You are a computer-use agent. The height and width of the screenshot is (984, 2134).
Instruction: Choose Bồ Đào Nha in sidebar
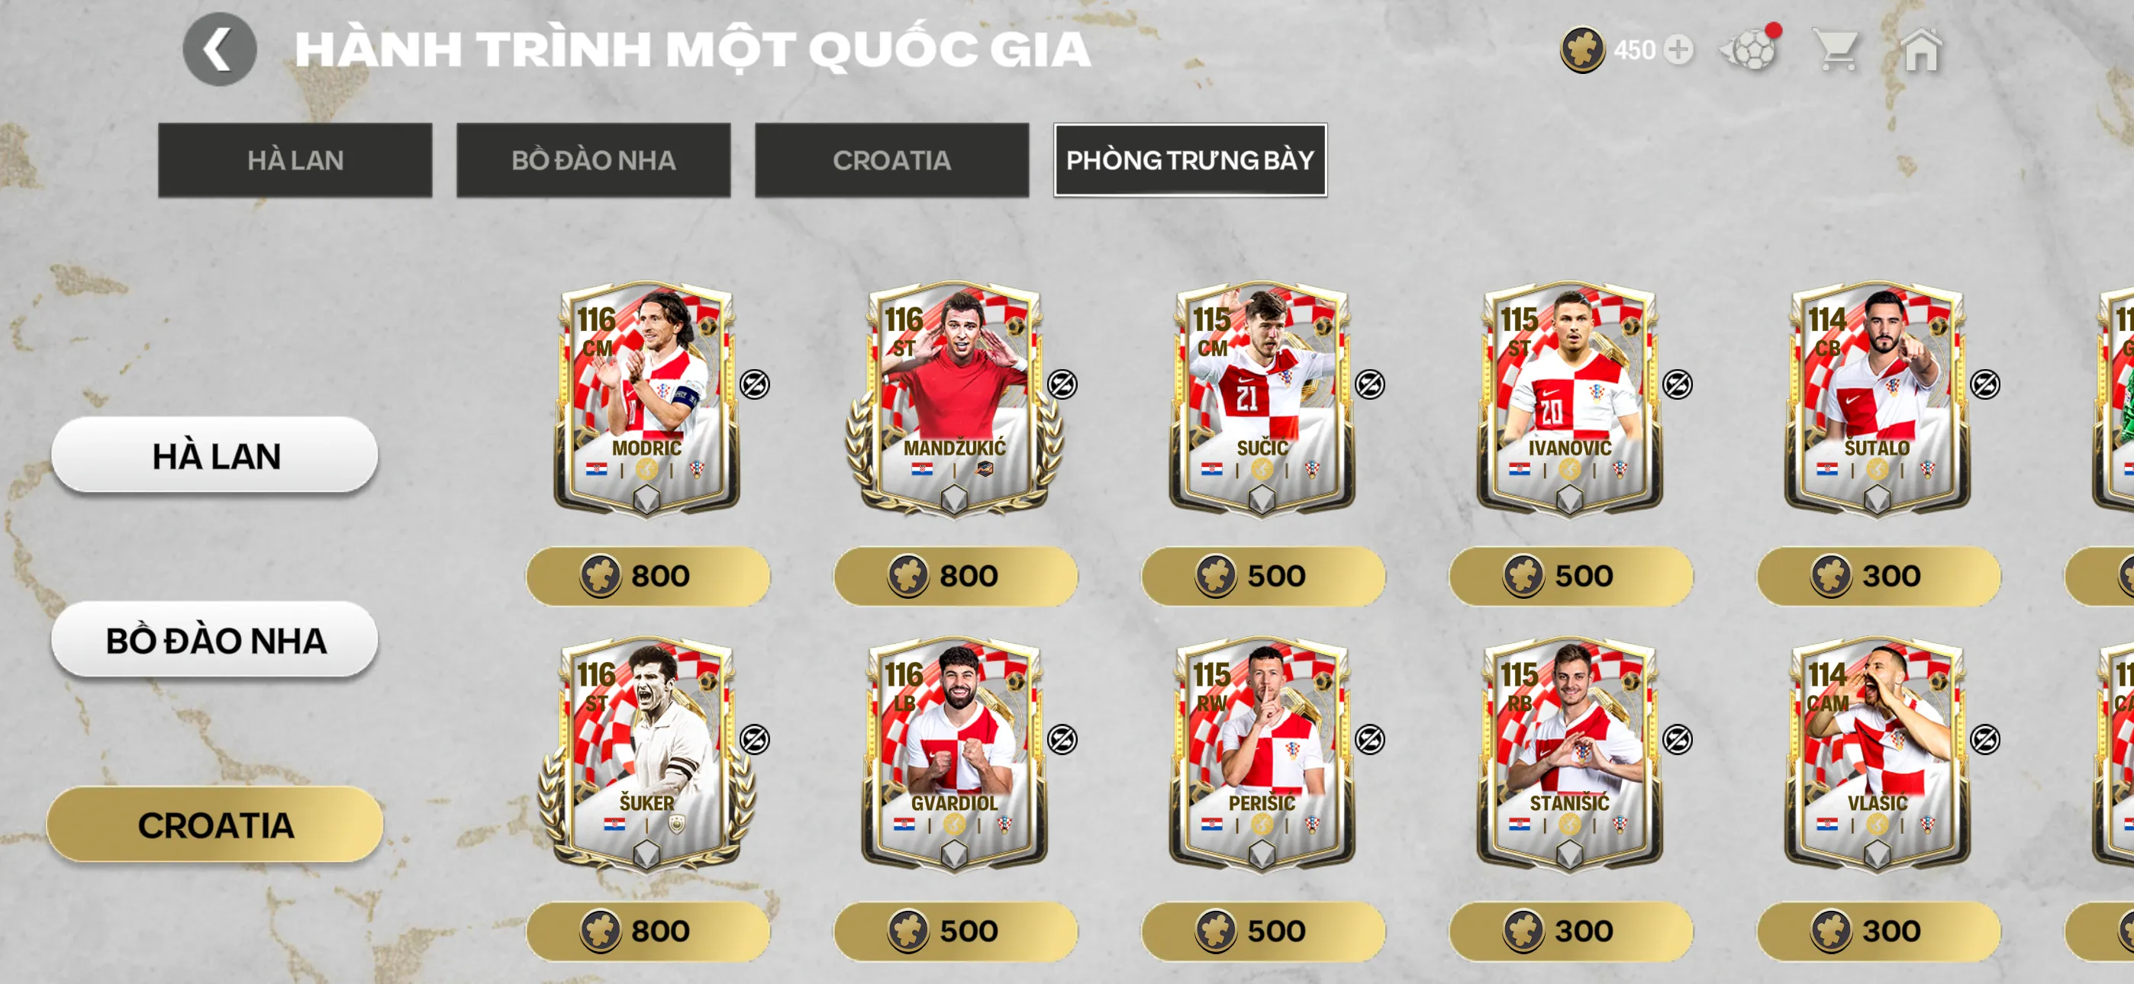(215, 640)
